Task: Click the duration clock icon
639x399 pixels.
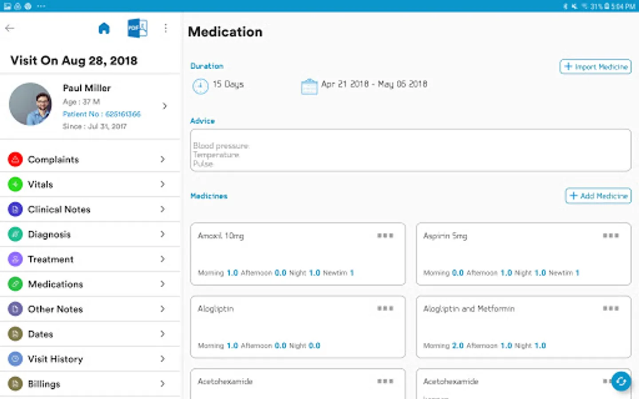Action: pyautogui.click(x=200, y=86)
